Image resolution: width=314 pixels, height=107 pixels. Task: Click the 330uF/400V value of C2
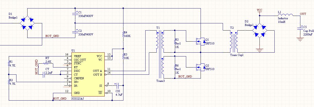tap(86, 34)
